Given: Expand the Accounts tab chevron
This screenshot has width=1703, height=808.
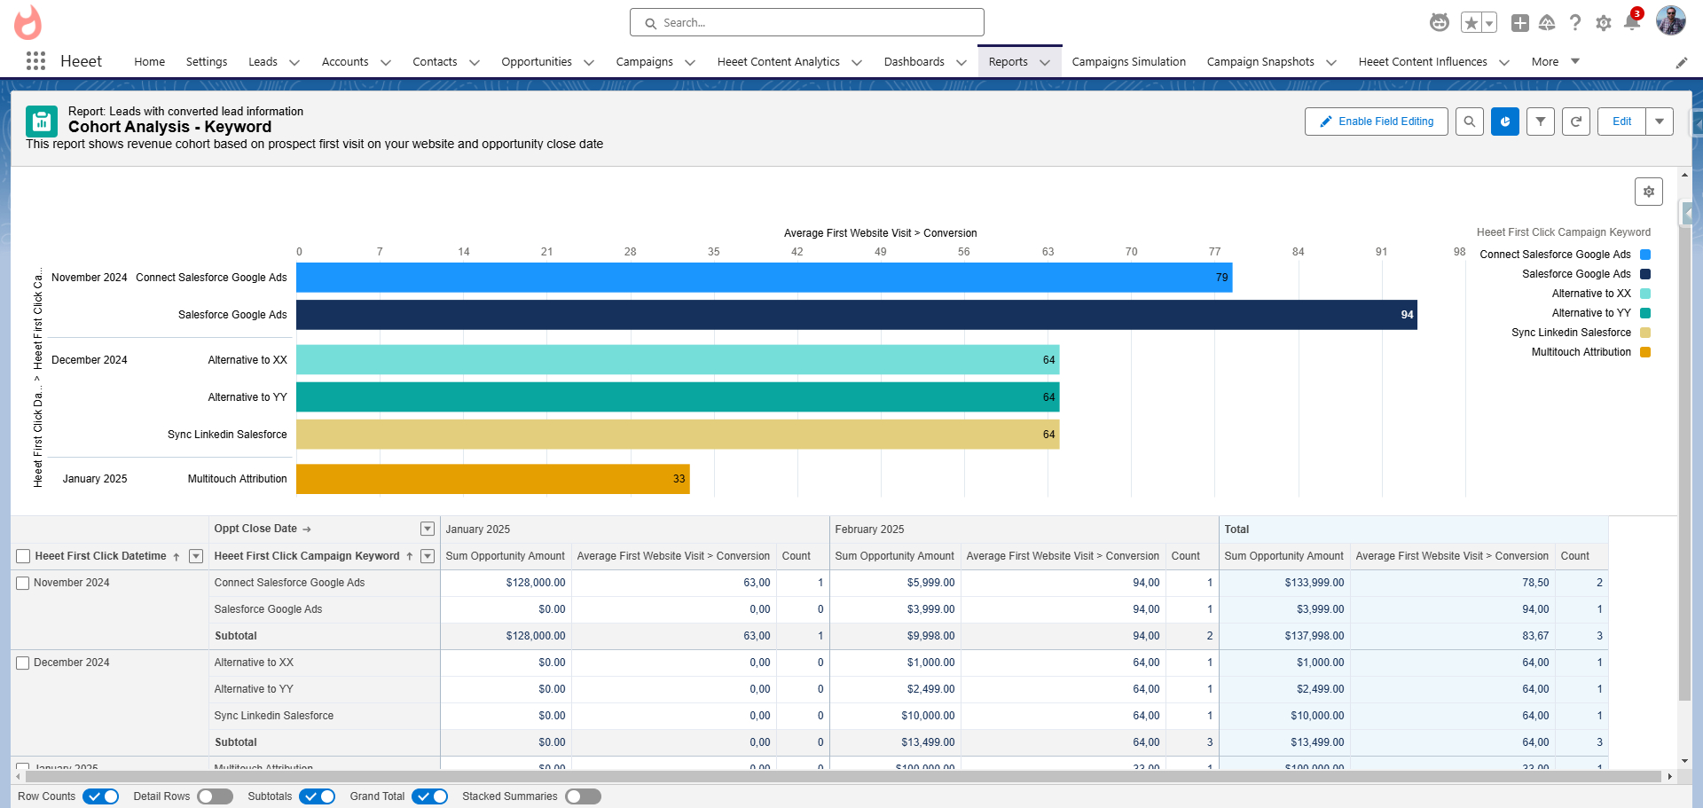Looking at the screenshot, I should [x=386, y=62].
